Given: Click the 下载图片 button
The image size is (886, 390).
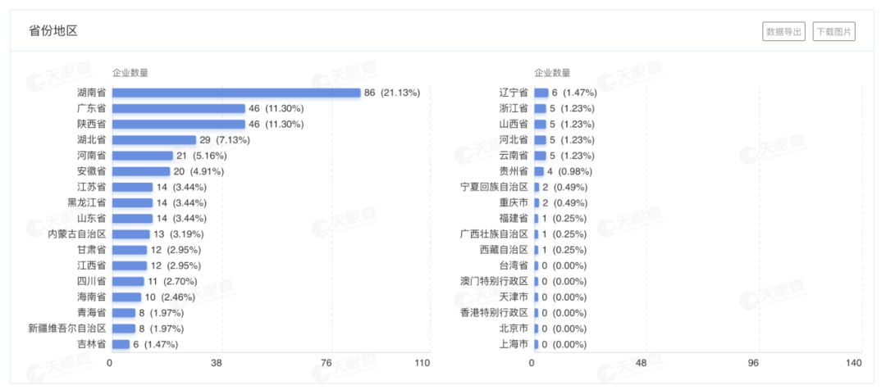Looking at the screenshot, I should pos(833,32).
